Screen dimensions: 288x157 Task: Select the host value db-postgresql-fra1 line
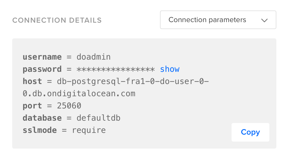pyautogui.click(x=133, y=81)
